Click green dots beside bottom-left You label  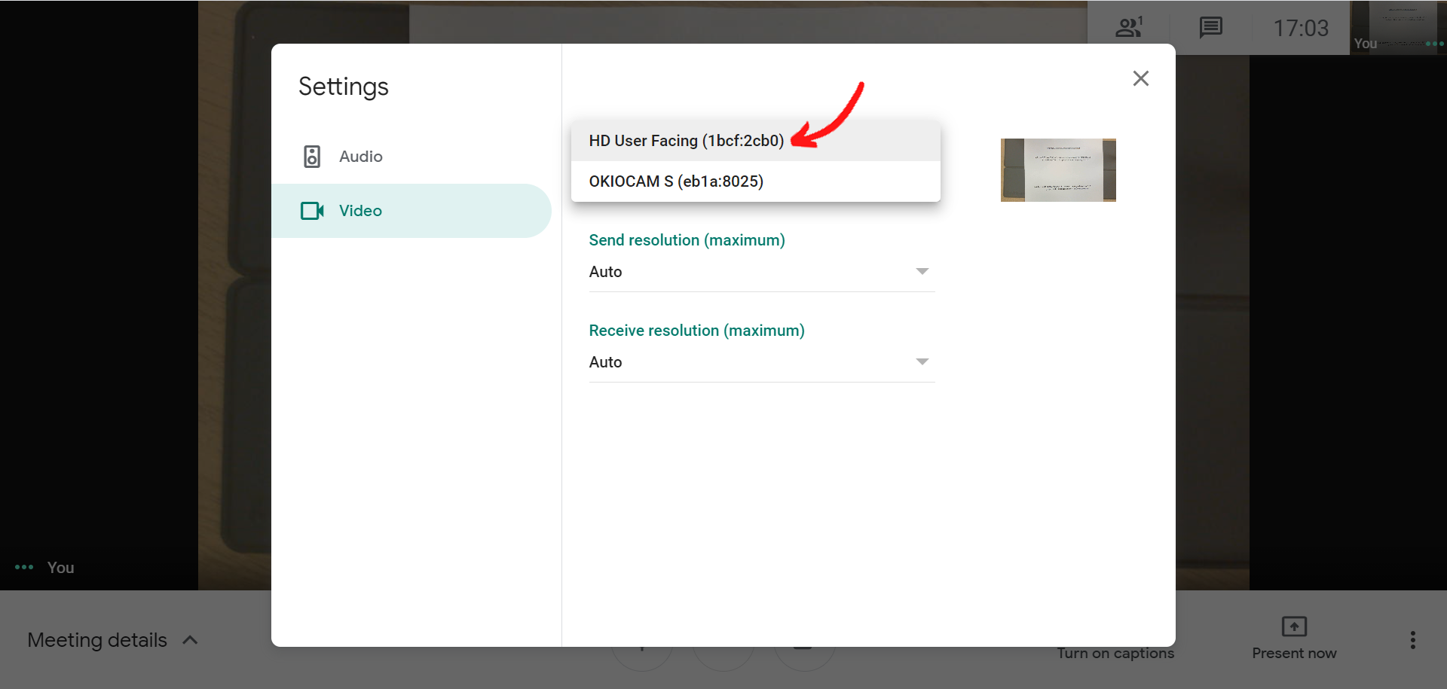click(x=24, y=567)
